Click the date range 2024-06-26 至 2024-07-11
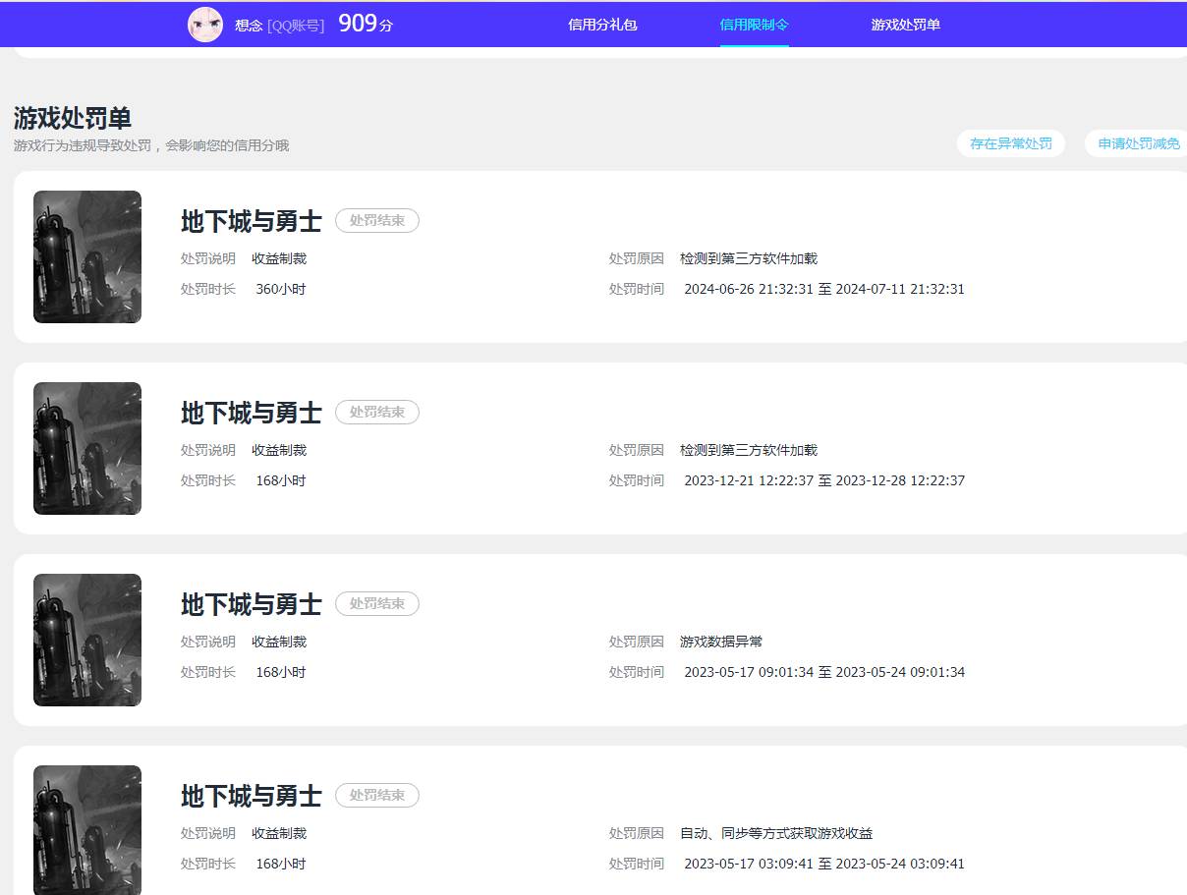Viewport: 1187px width, 895px height. [x=824, y=289]
